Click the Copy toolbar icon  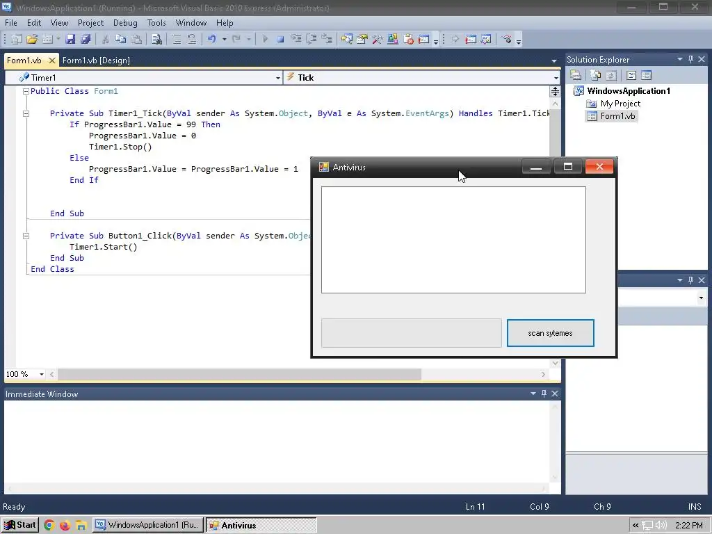[x=120, y=40]
